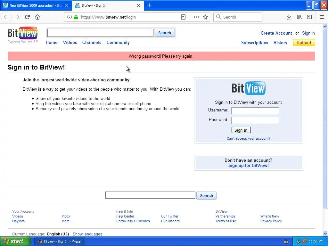
Task: Open the Community navigation link
Action: pos(118,42)
